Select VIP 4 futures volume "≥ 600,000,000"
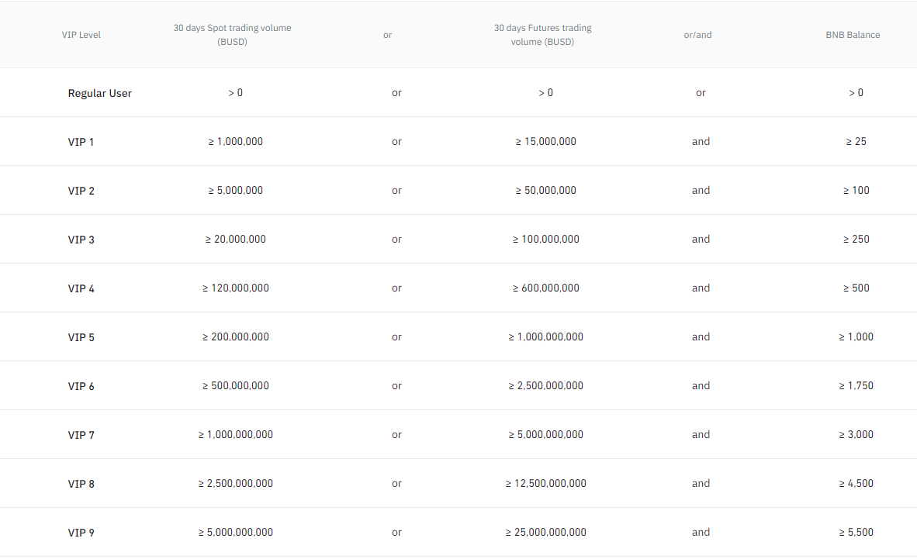 pos(545,288)
